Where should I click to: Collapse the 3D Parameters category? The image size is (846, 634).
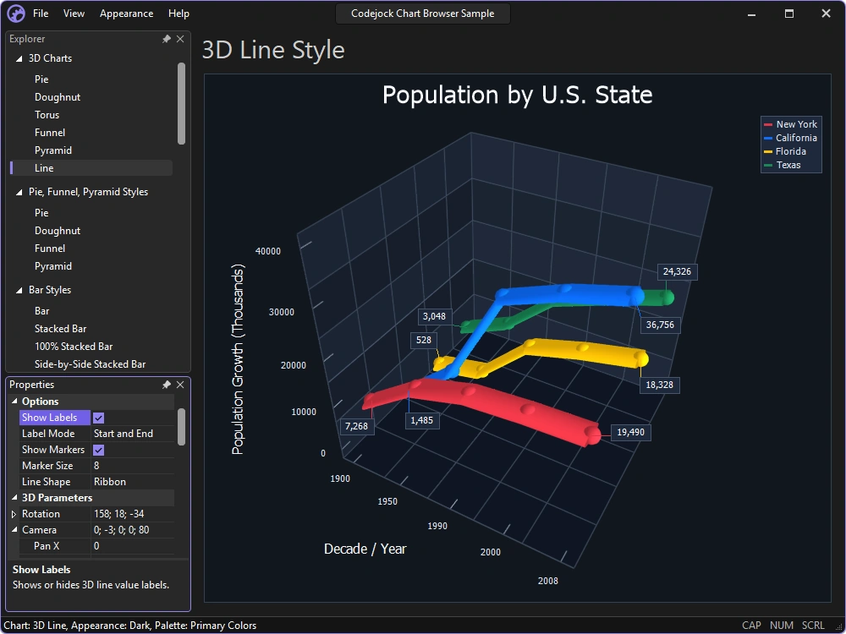coord(14,498)
